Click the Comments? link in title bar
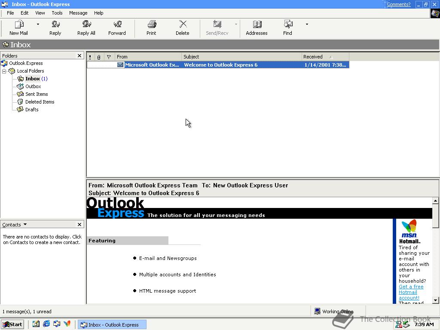Screen dimensions: 440x330 coord(398,4)
